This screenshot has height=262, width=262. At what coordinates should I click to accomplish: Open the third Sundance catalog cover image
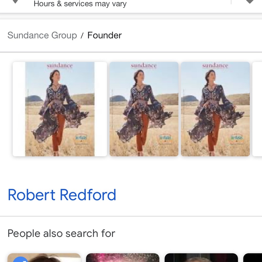pyautogui.click(x=215, y=109)
